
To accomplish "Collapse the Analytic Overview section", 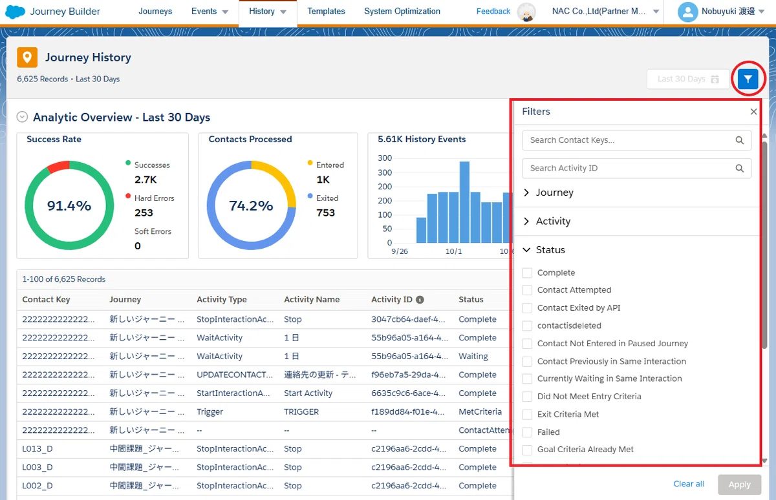I will coord(23,117).
